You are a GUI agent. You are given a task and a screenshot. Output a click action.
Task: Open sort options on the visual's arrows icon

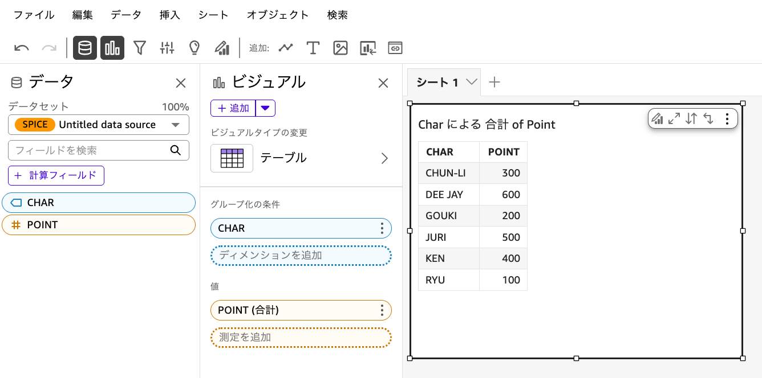[x=692, y=118]
